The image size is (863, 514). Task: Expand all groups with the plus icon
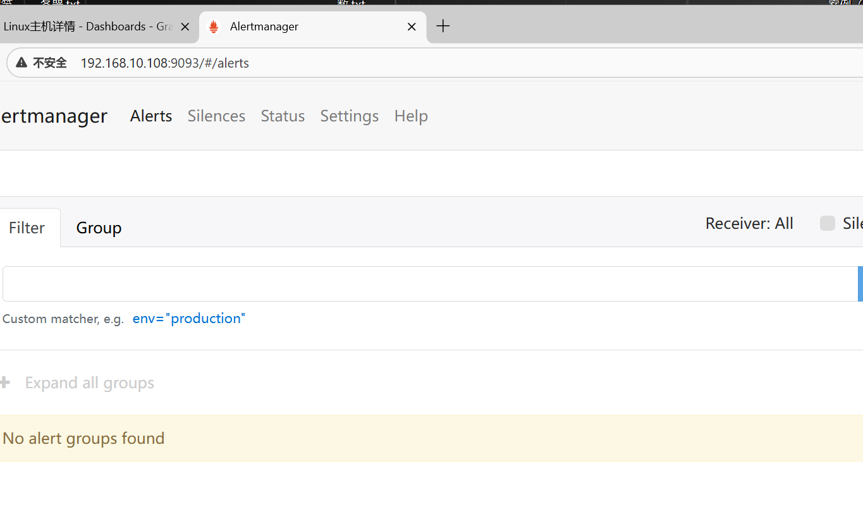pos(5,382)
